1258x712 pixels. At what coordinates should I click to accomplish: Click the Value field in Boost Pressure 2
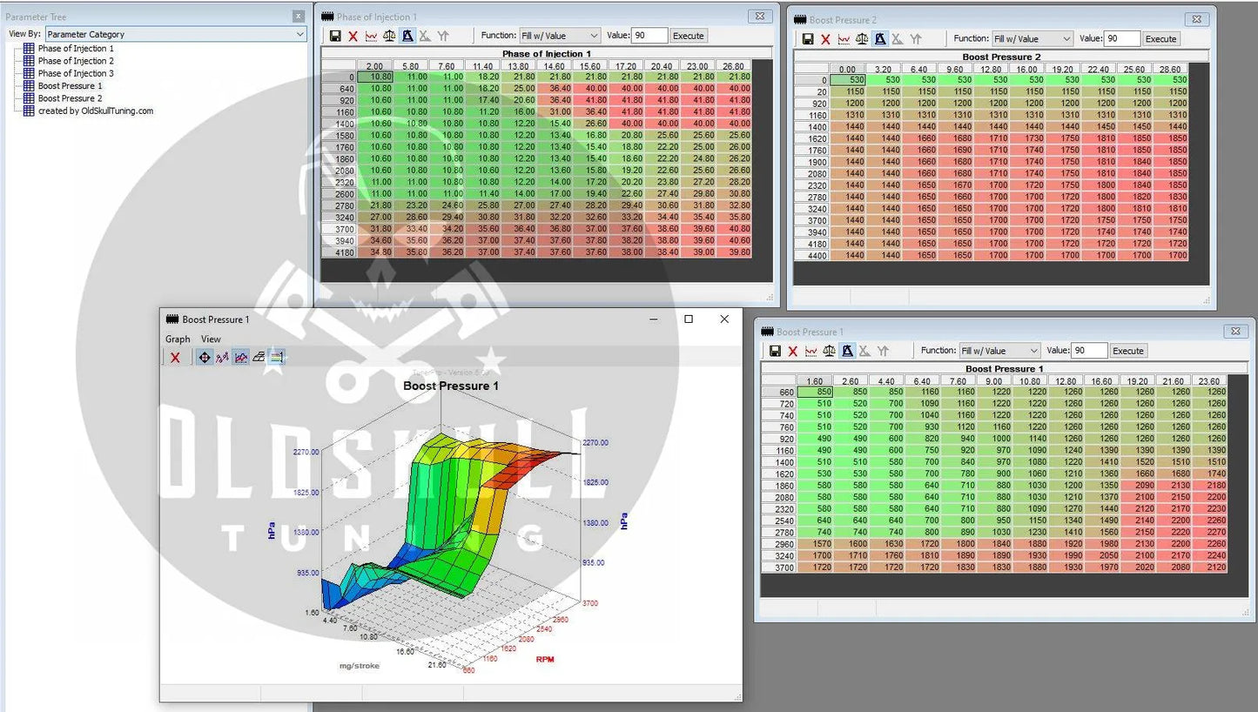tap(1121, 39)
